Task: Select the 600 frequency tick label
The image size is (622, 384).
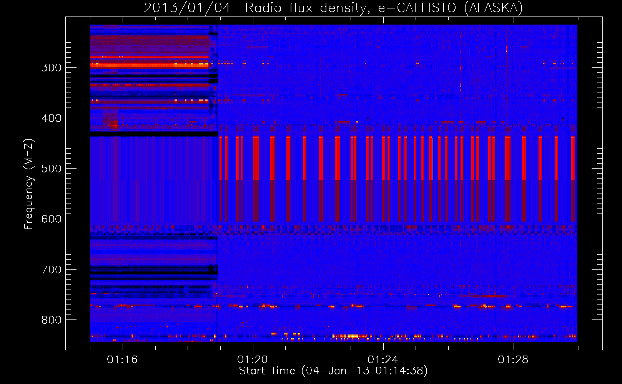Action: (x=52, y=219)
